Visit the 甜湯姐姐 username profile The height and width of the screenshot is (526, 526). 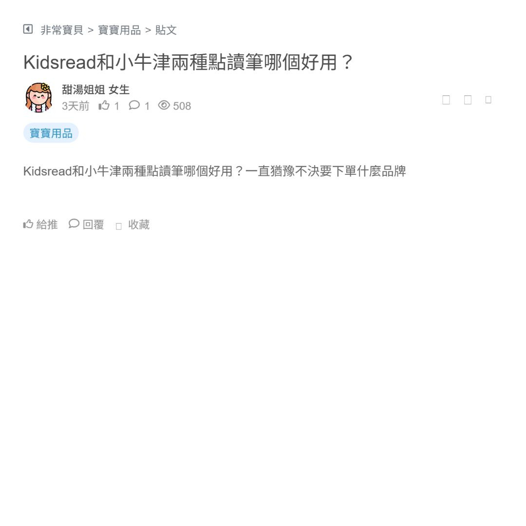(x=83, y=90)
